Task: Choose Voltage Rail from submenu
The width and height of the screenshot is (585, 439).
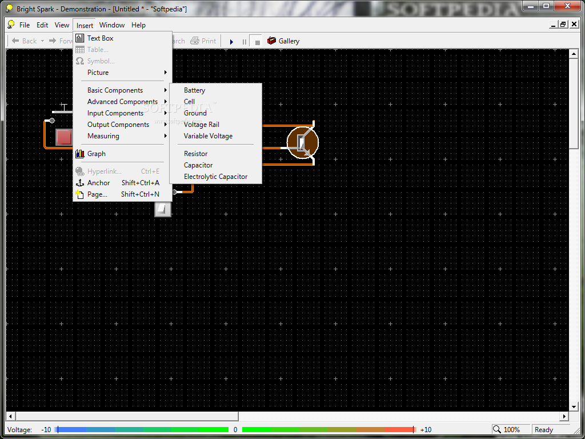Action: (215, 125)
